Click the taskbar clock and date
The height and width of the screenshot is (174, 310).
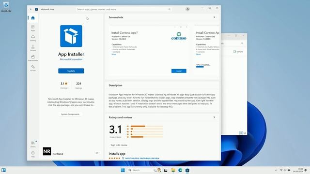298,170
